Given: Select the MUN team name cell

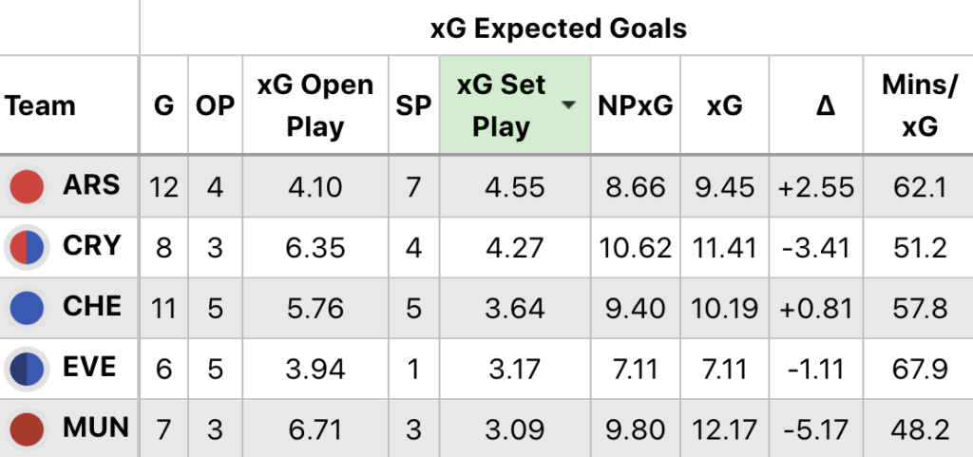Looking at the screenshot, I should point(95,428).
